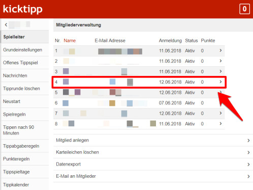This screenshot has width=253, height=190.
Task: Click the 12.06.2018 date in row 7
Action: [x=170, y=114]
